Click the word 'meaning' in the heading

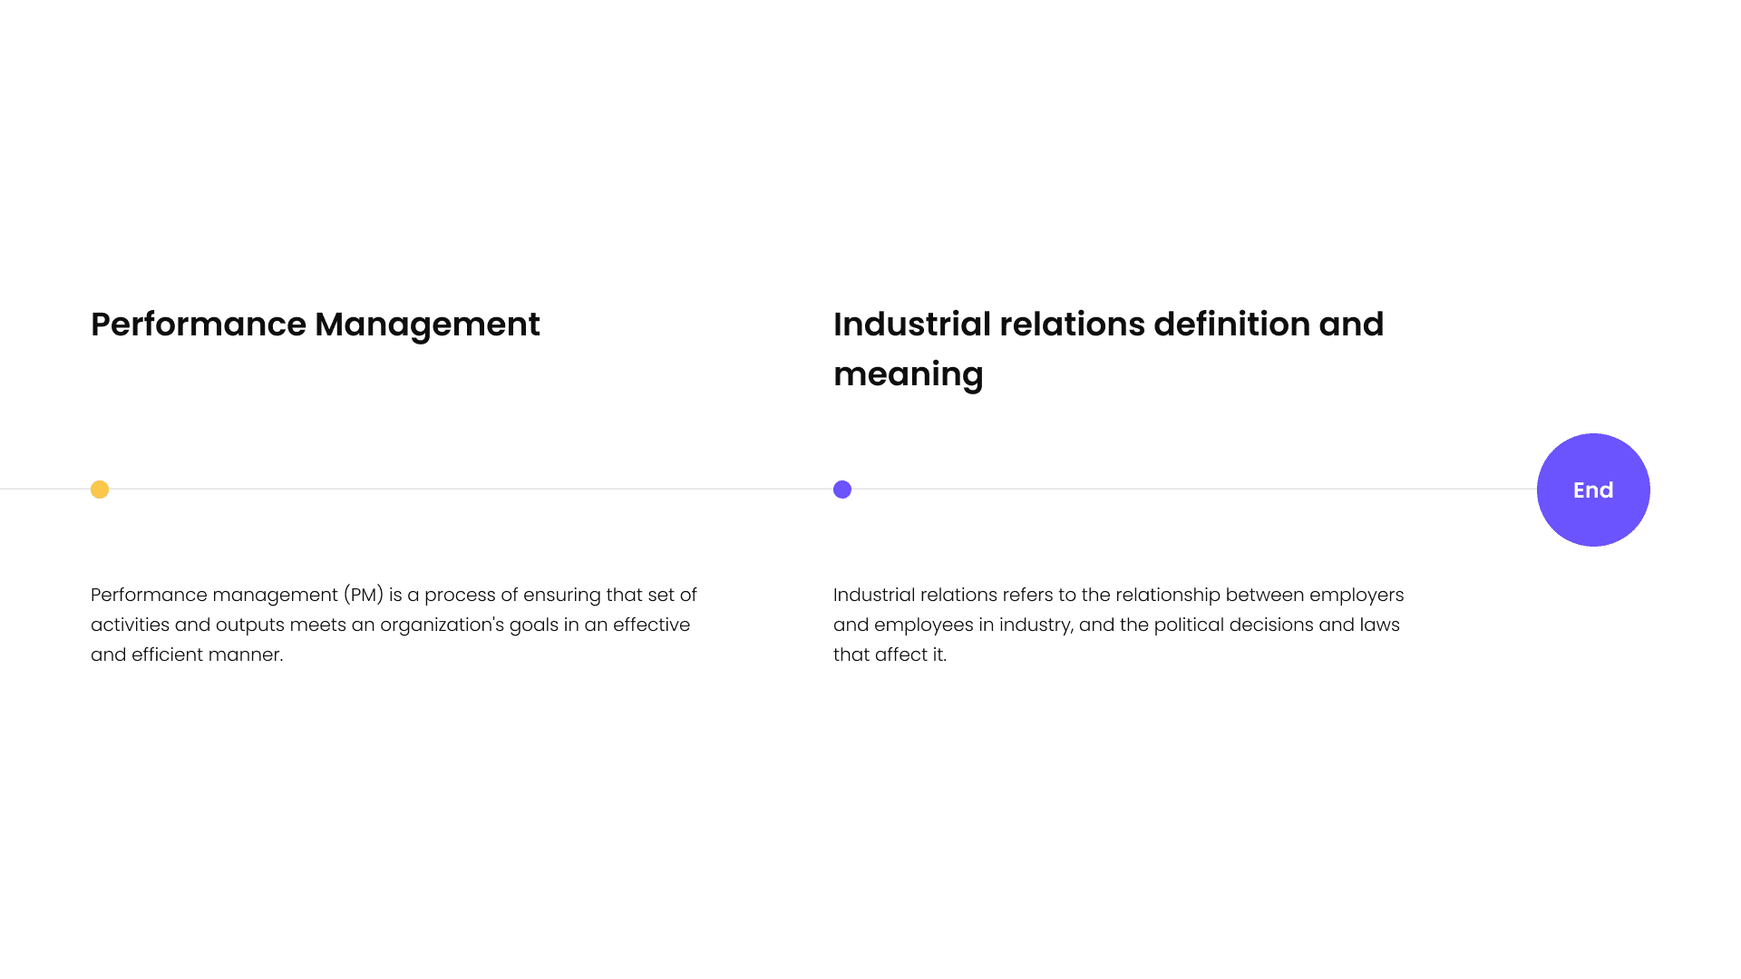pyautogui.click(x=908, y=374)
